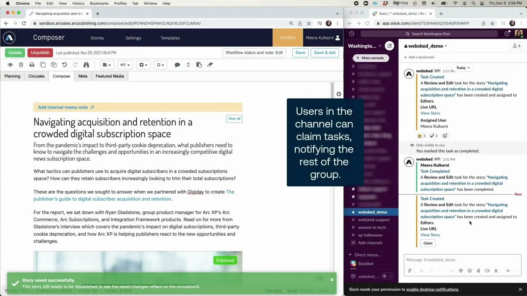Open the lifebuoy circle dropdown in Composer toolbar
The image size is (527, 296).
pos(143,65)
